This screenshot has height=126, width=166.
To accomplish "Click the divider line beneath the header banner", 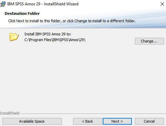I will click(83, 28).
